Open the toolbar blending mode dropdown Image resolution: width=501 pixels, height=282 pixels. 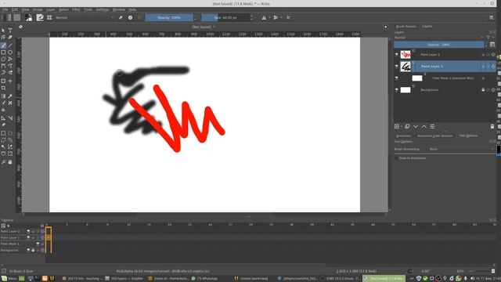(85, 17)
